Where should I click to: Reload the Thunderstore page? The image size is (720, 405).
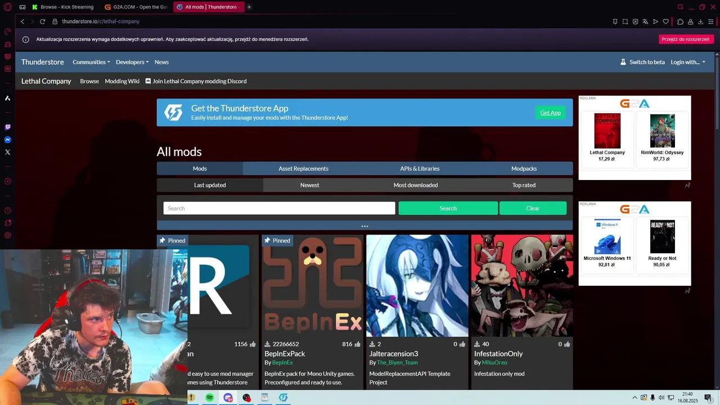(x=42, y=21)
